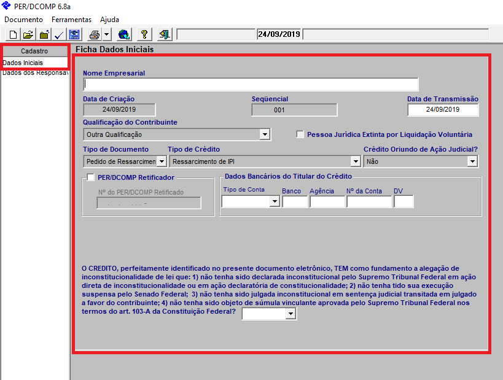Click the Banco input field
Screen dimensions: 503x380
click(295, 202)
